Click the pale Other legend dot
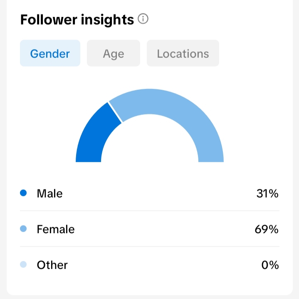 pos(23,264)
